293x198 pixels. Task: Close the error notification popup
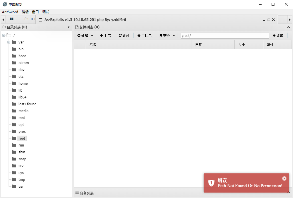click(x=284, y=179)
